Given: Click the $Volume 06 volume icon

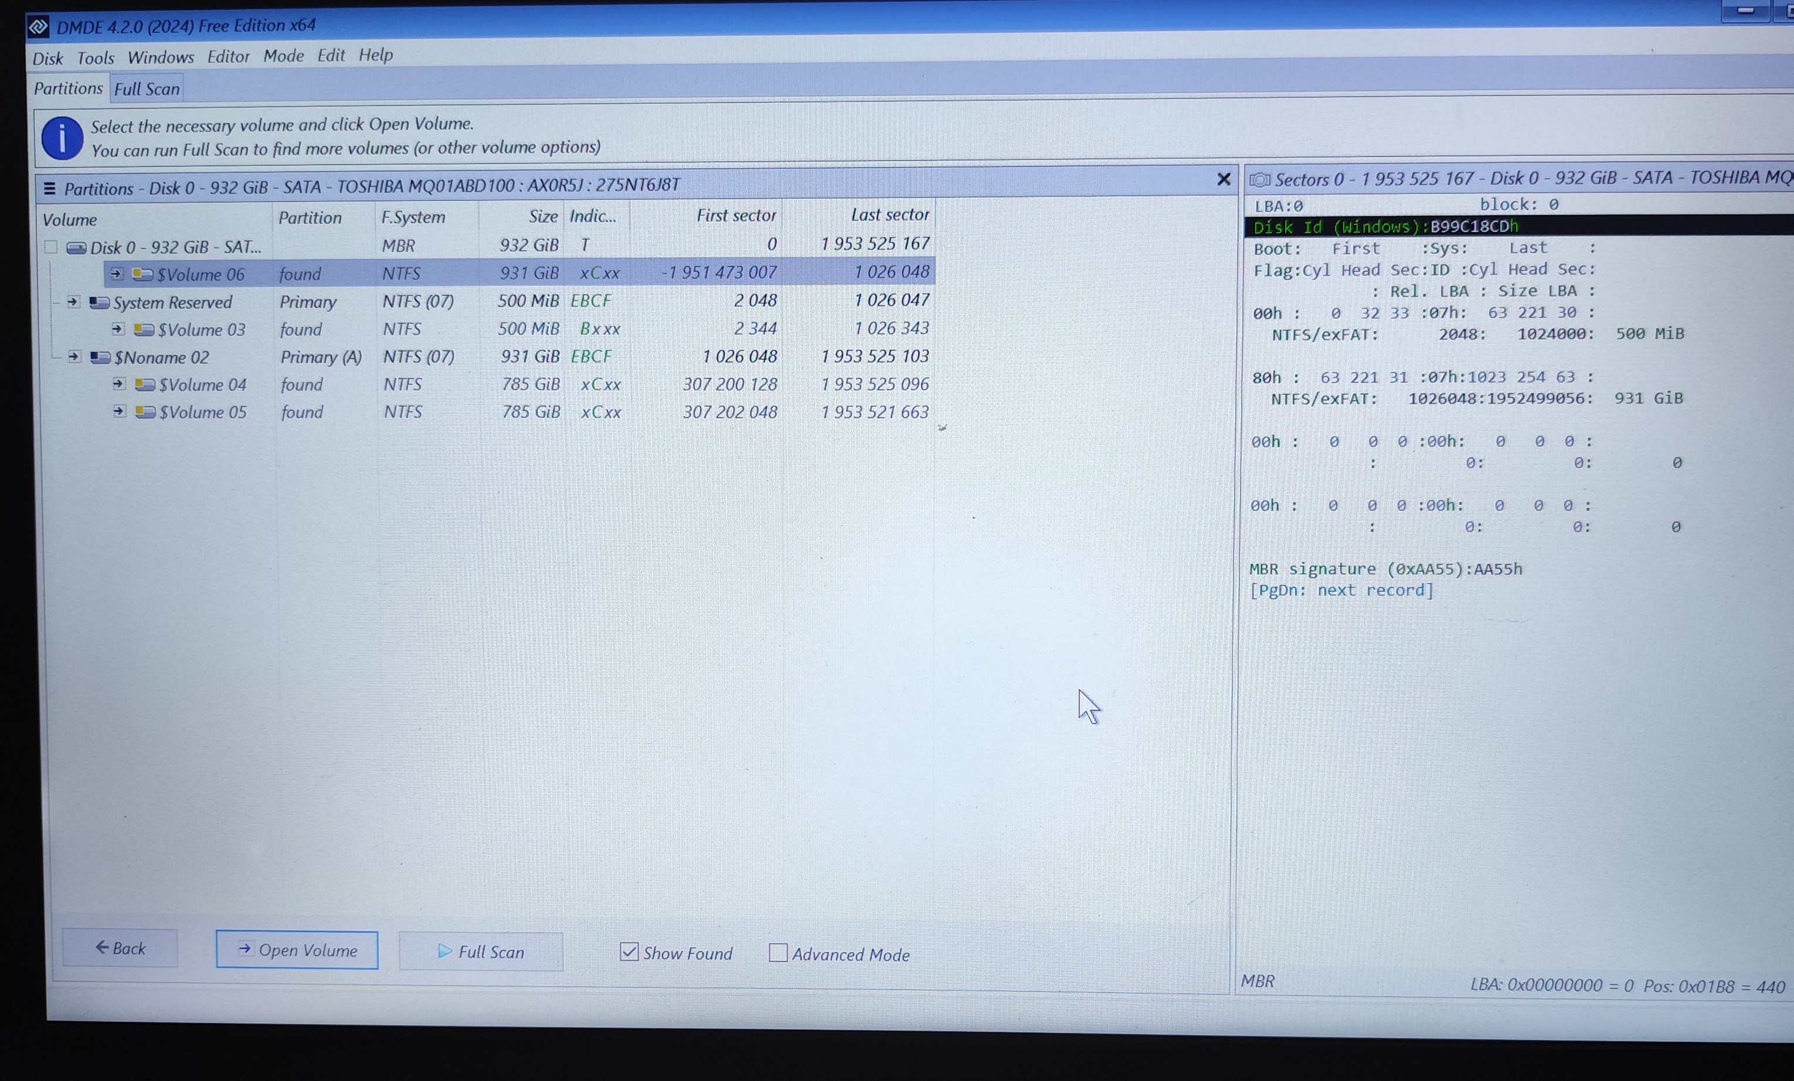Looking at the screenshot, I should coord(142,274).
